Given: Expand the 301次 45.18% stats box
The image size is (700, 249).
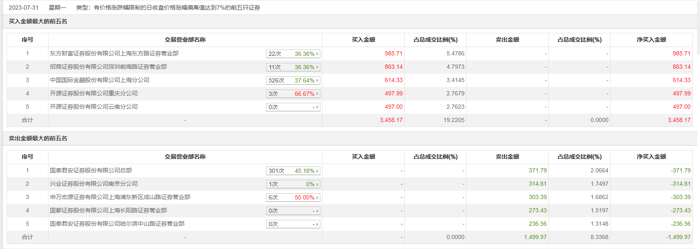Looking at the screenshot, I should point(293,171).
